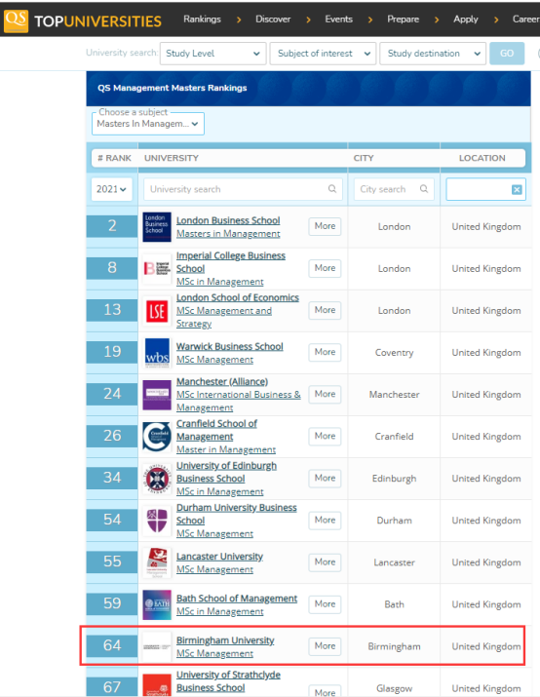Click the University of Edinburgh crest logo

pos(157,479)
